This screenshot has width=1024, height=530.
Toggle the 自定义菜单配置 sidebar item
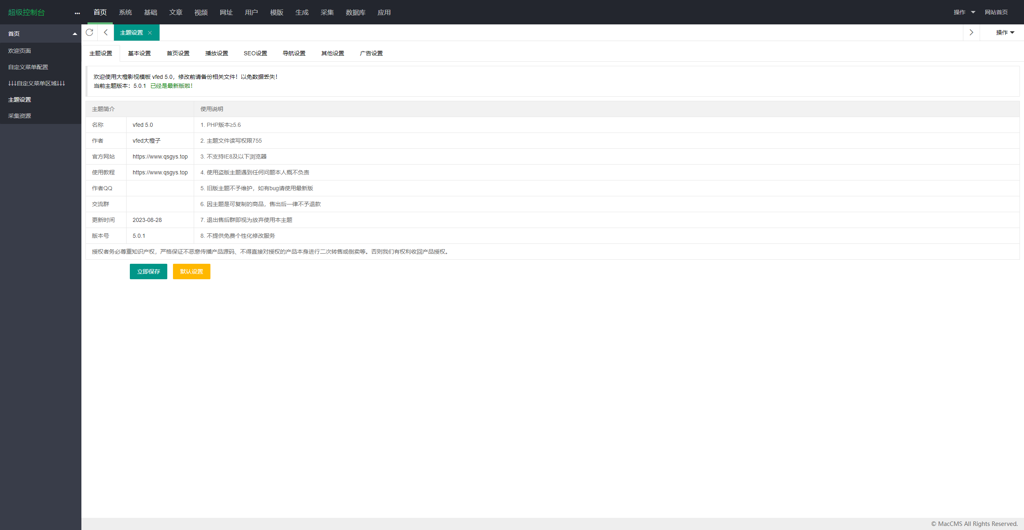click(x=28, y=67)
